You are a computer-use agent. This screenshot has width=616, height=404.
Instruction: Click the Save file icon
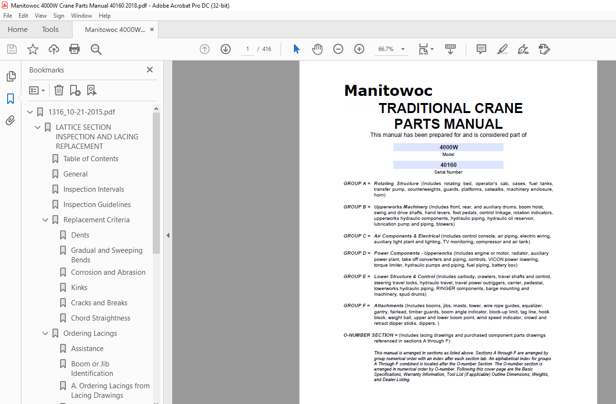(x=12, y=49)
